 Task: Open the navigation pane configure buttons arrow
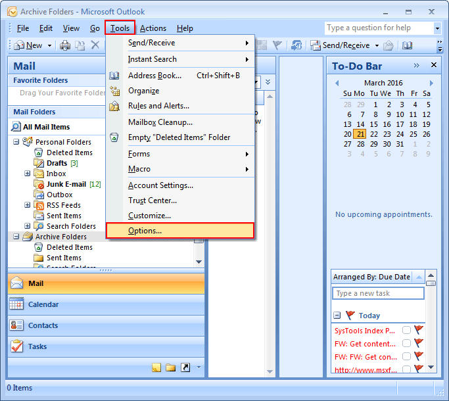(199, 367)
